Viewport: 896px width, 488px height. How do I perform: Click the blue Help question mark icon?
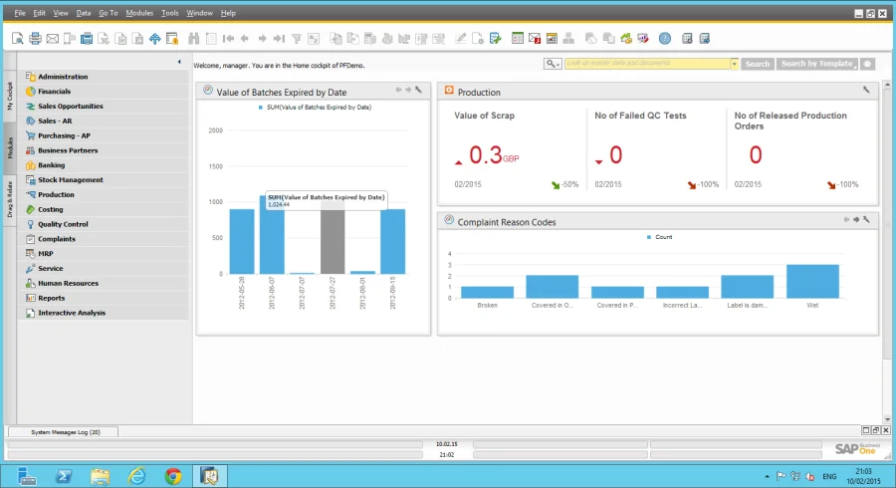(665, 38)
